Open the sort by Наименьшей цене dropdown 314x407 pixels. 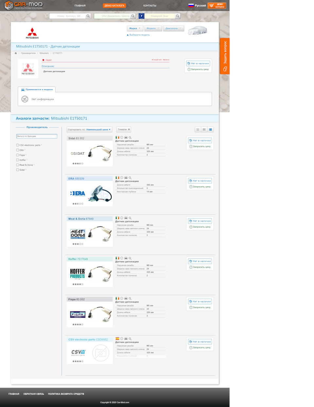[90, 129]
